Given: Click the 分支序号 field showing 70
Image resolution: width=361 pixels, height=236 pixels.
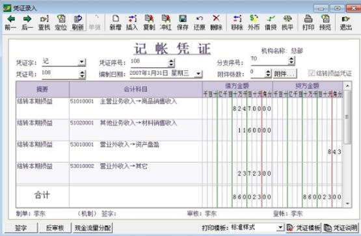Looking at the screenshot, I should [x=269, y=60].
